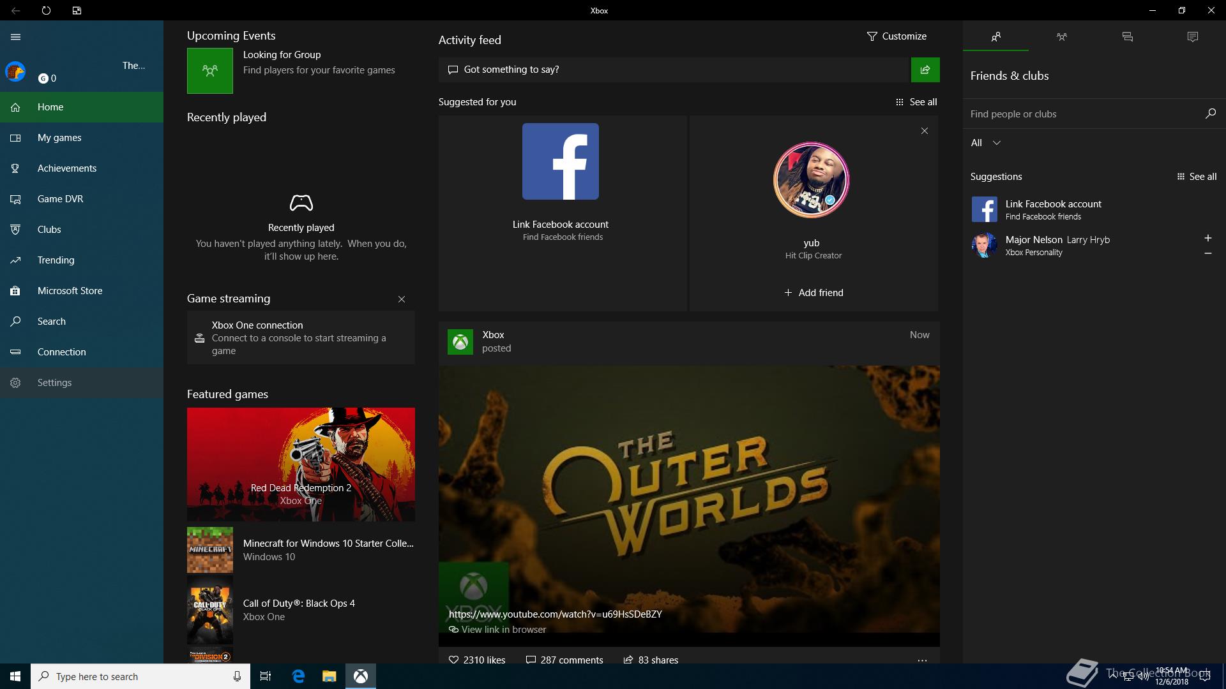Screen dimensions: 1226x689
Task: Open Minecraft for Windows 10 thumbnail
Action: (x=210, y=550)
